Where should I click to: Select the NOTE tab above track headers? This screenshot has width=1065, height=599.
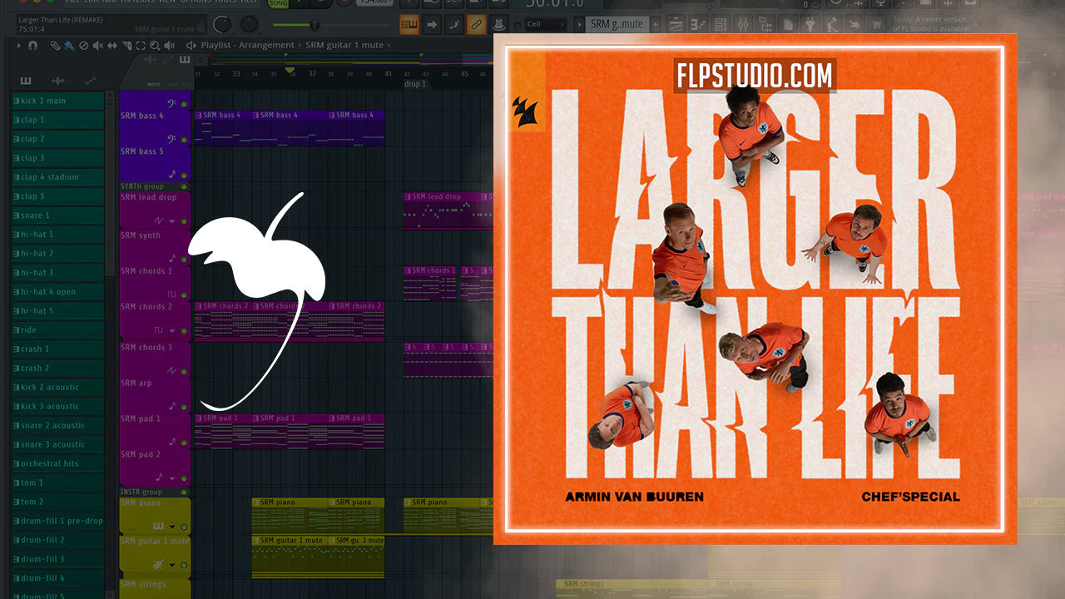pos(153,84)
